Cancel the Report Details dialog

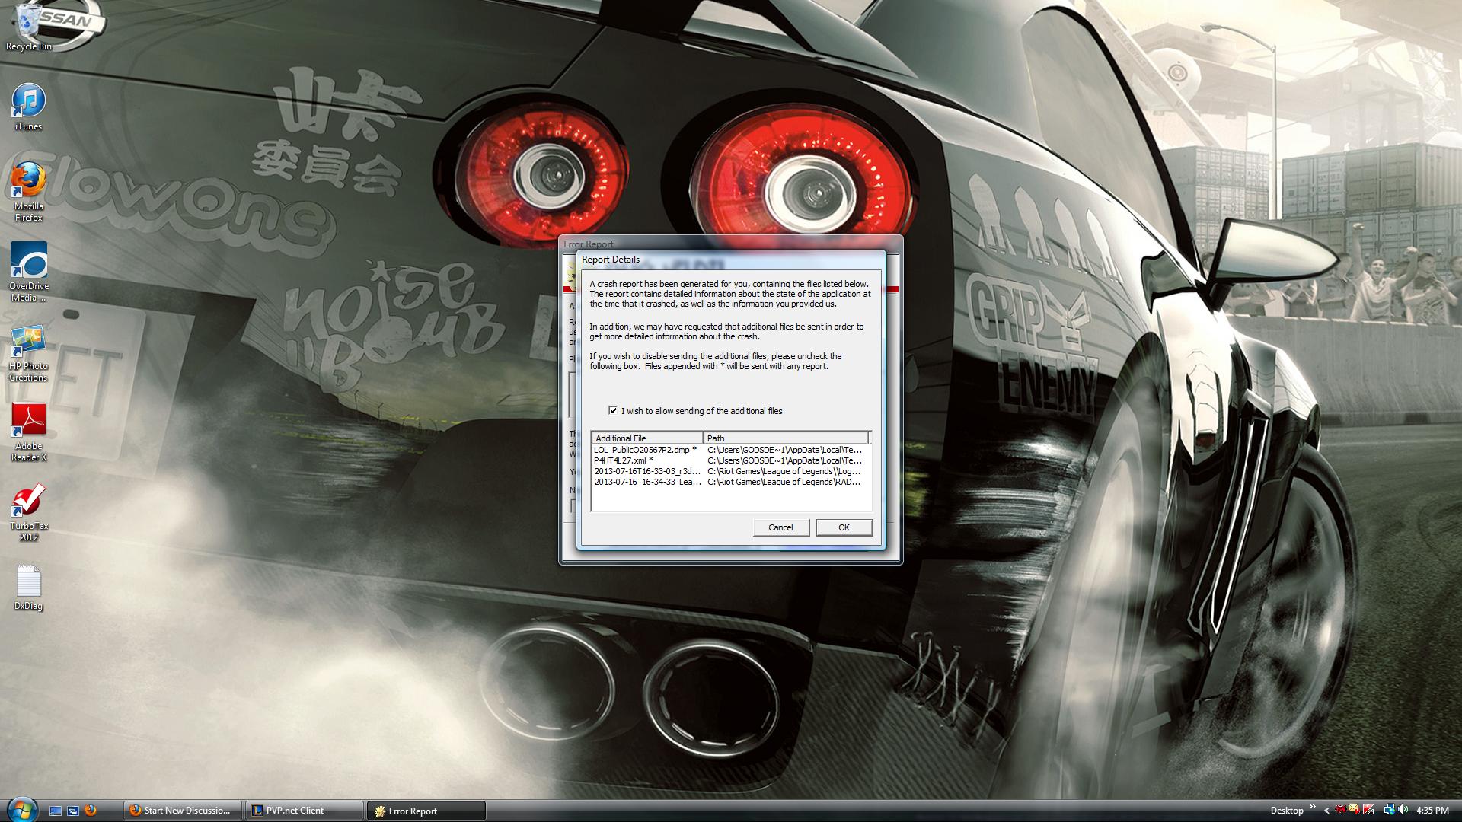[780, 527]
